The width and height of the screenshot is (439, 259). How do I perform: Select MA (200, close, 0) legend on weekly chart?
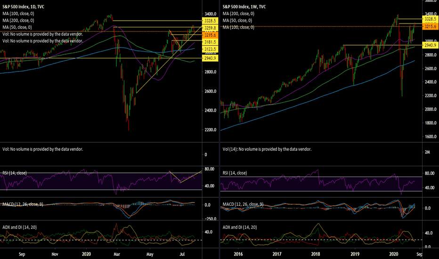[238, 14]
